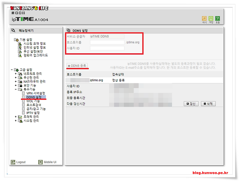
Task: Select 호스트검색 in the tree
Action: [x=34, y=105]
